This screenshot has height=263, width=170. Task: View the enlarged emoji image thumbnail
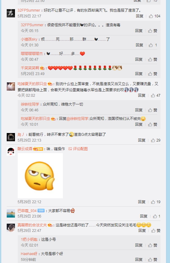click(x=40, y=176)
